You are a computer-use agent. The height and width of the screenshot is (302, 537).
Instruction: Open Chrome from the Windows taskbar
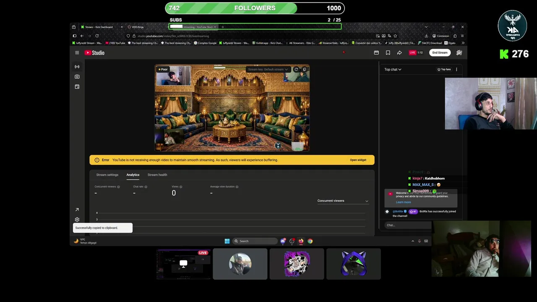[310, 241]
